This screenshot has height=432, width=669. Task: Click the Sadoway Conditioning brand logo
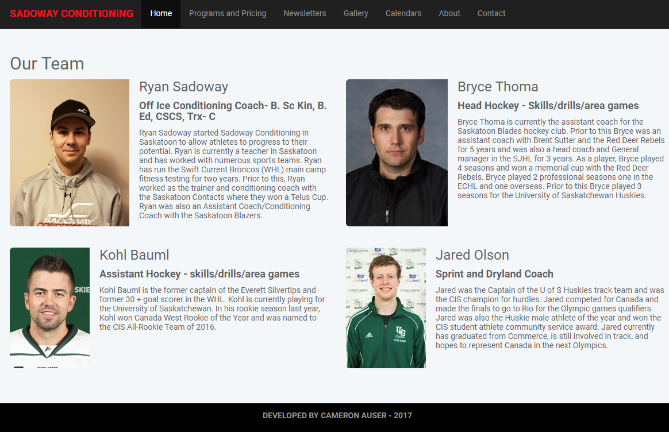click(71, 14)
